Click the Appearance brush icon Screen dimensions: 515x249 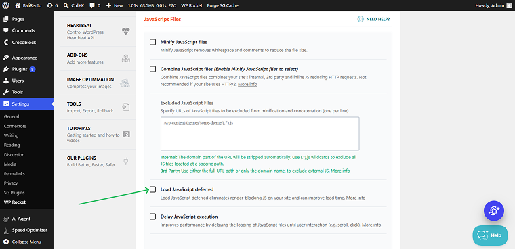(x=6, y=58)
